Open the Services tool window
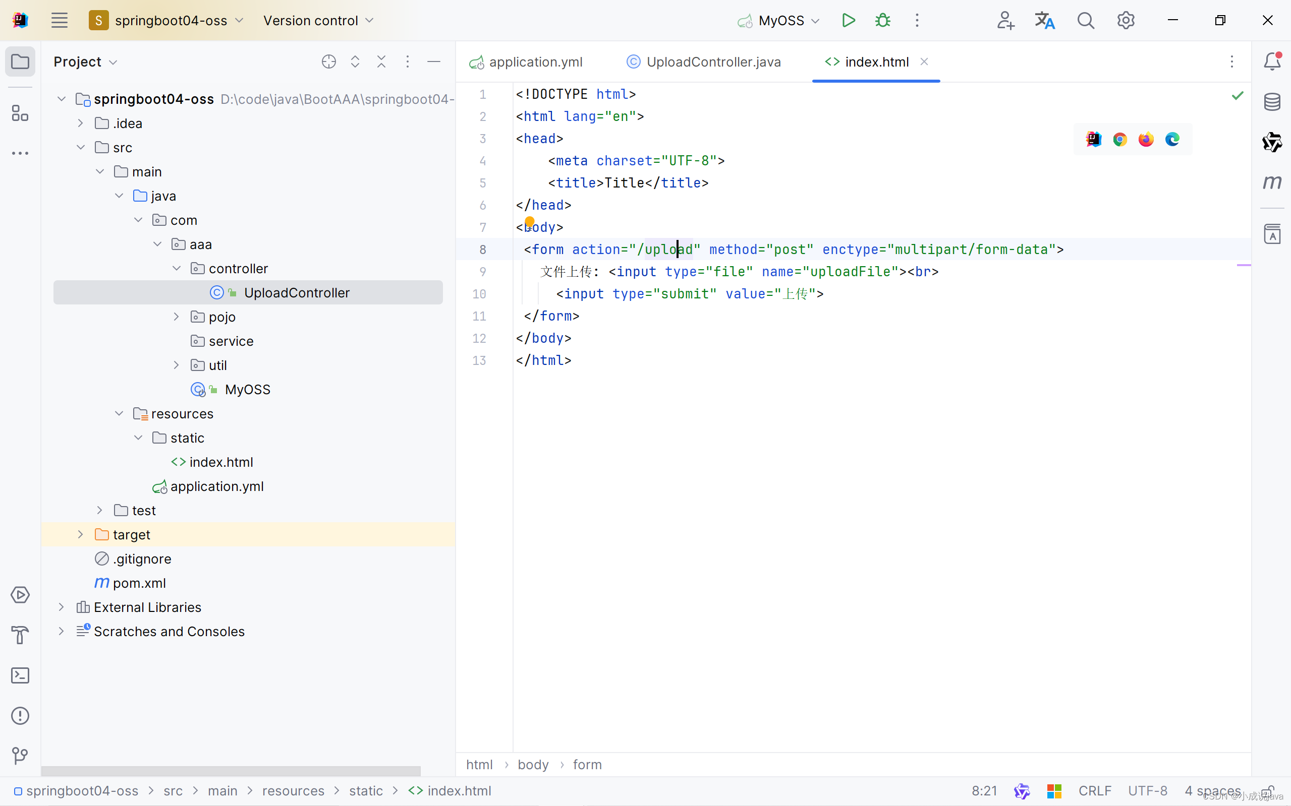Image resolution: width=1291 pixels, height=806 pixels. (20, 595)
